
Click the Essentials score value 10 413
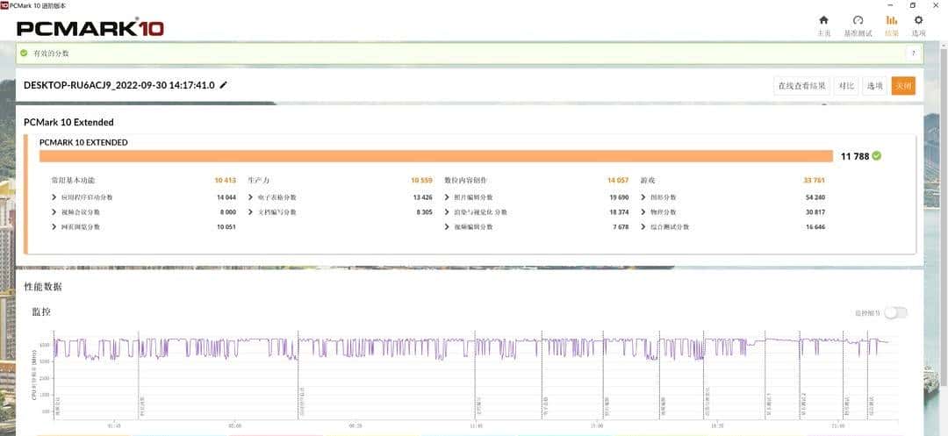[x=225, y=180]
